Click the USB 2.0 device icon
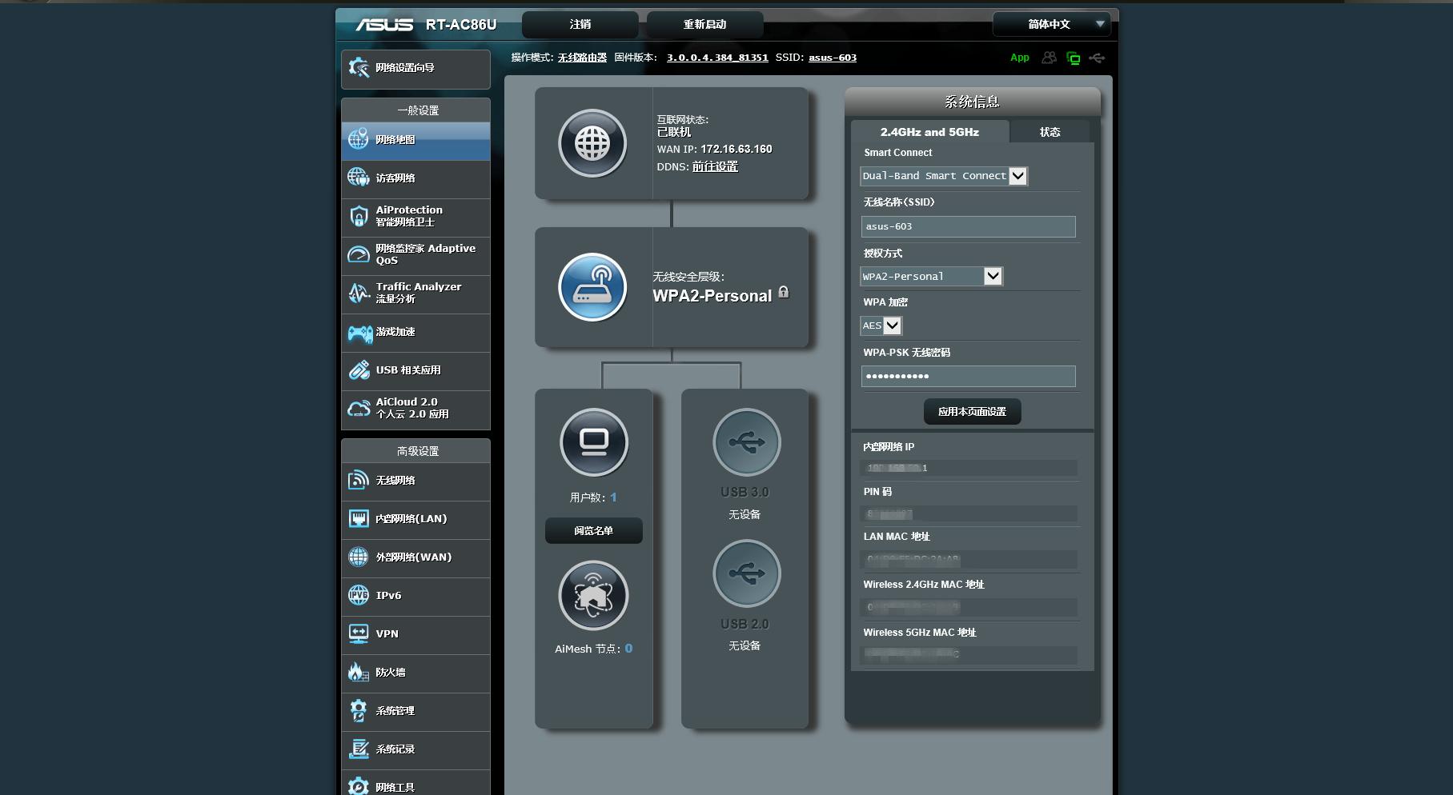The image size is (1453, 795). (x=746, y=573)
